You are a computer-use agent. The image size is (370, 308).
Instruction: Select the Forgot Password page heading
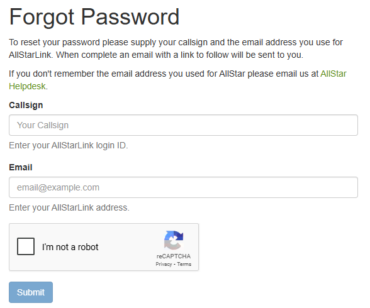tap(94, 17)
